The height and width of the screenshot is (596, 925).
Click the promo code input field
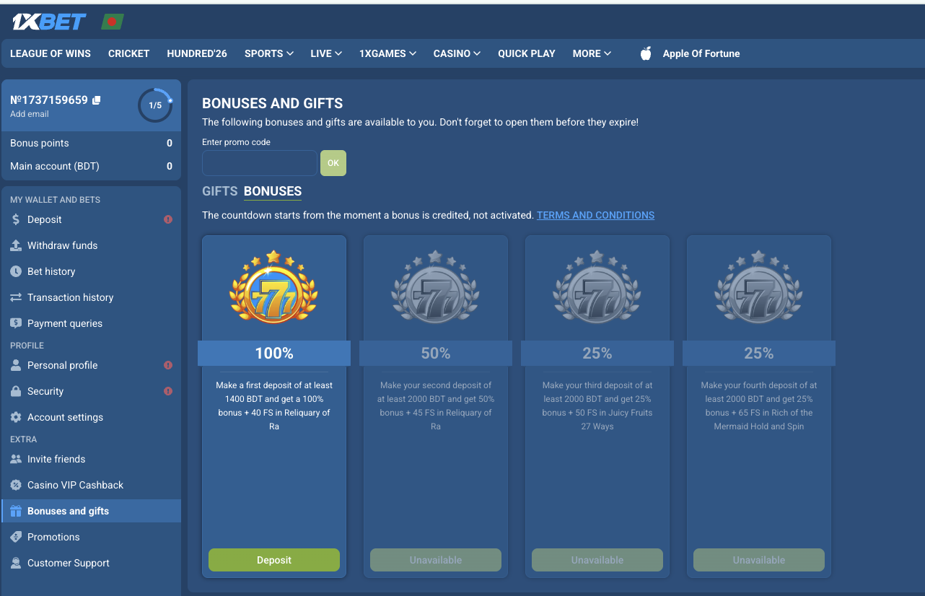[x=260, y=163]
